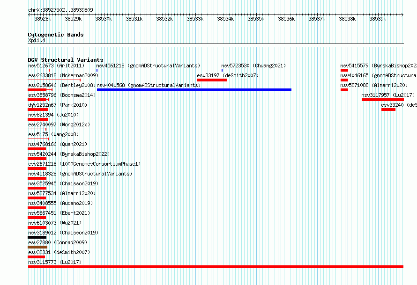417x285 pixels.
Task: Click the Xp11.4 band label
Action: pyautogui.click(x=37, y=41)
